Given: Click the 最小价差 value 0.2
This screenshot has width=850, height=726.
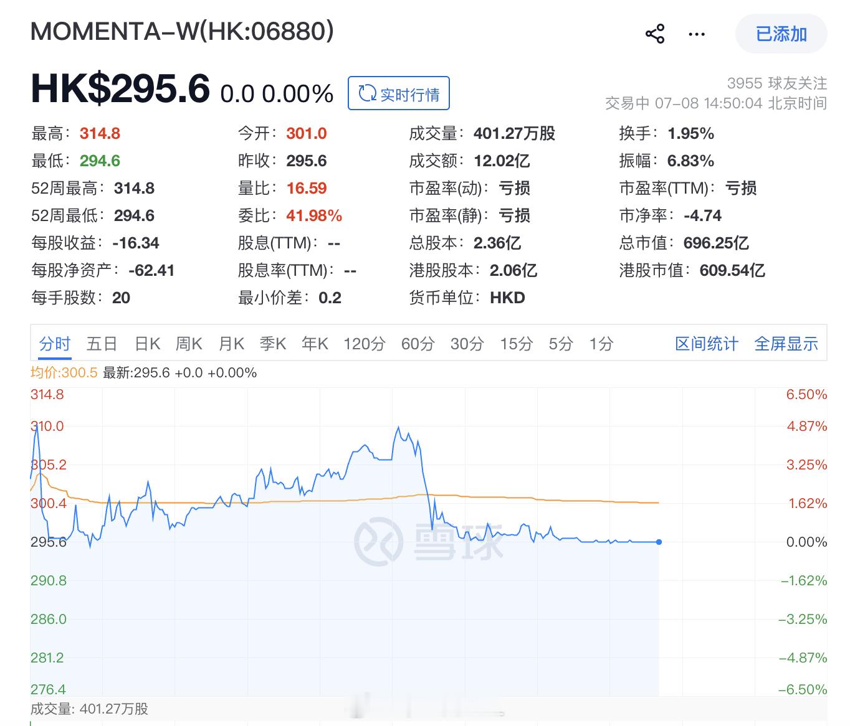Looking at the screenshot, I should pyautogui.click(x=330, y=298).
